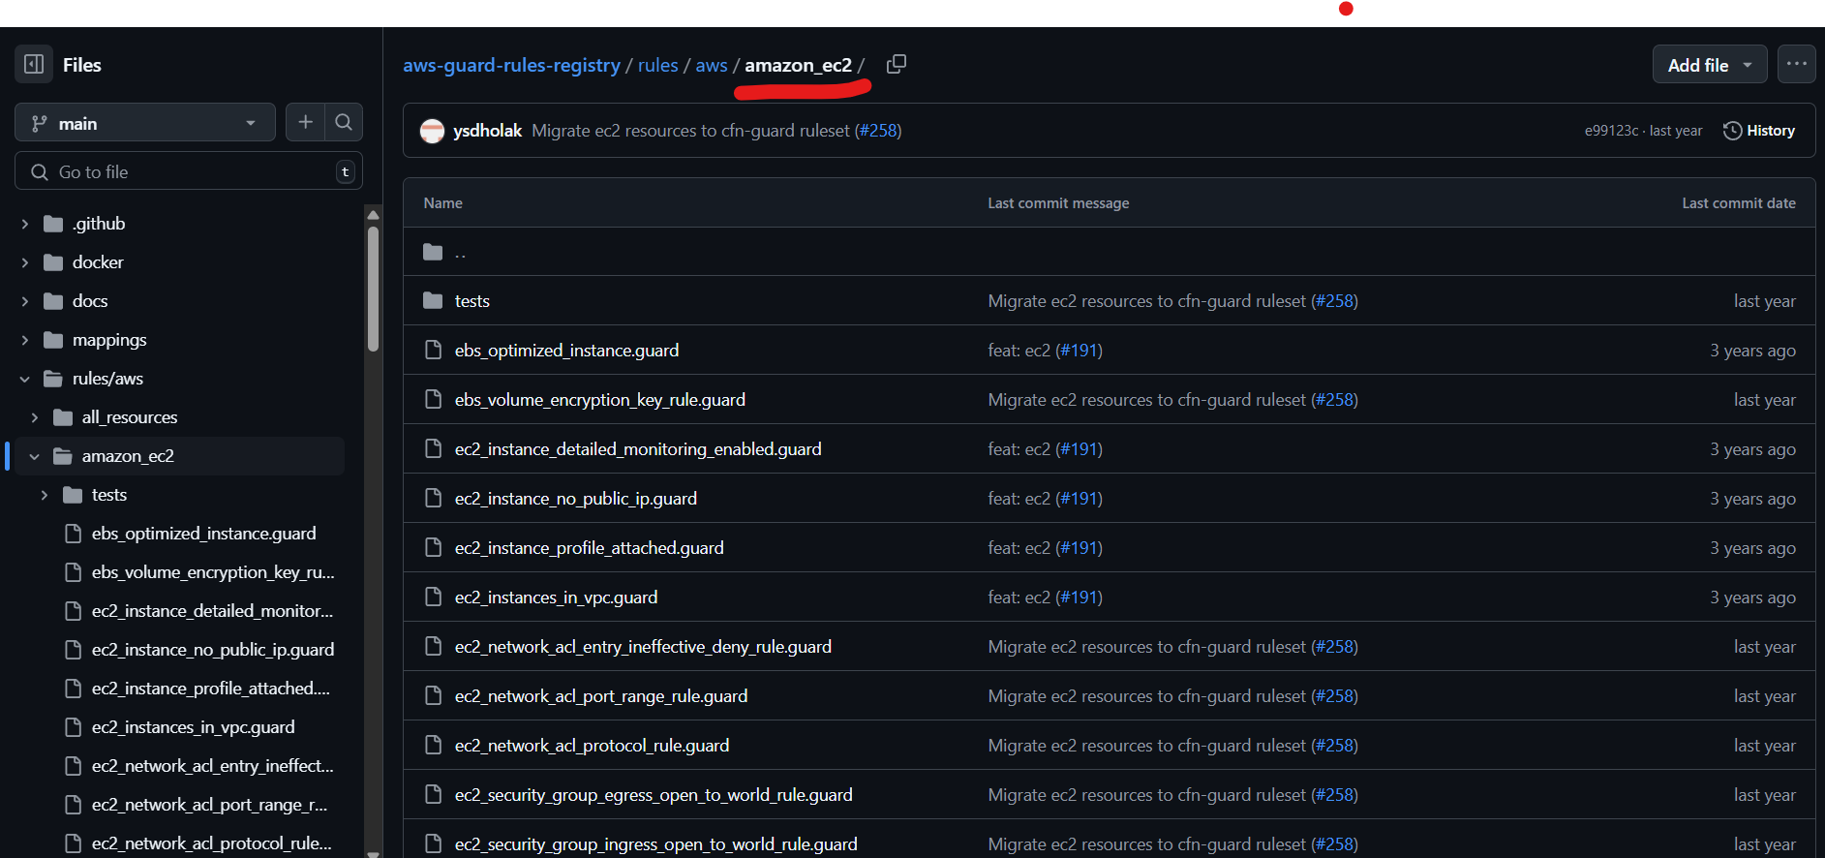The height and width of the screenshot is (858, 1825).
Task: Open ec2_instances_in_vpc.guard in file list
Action: pyautogui.click(x=556, y=598)
